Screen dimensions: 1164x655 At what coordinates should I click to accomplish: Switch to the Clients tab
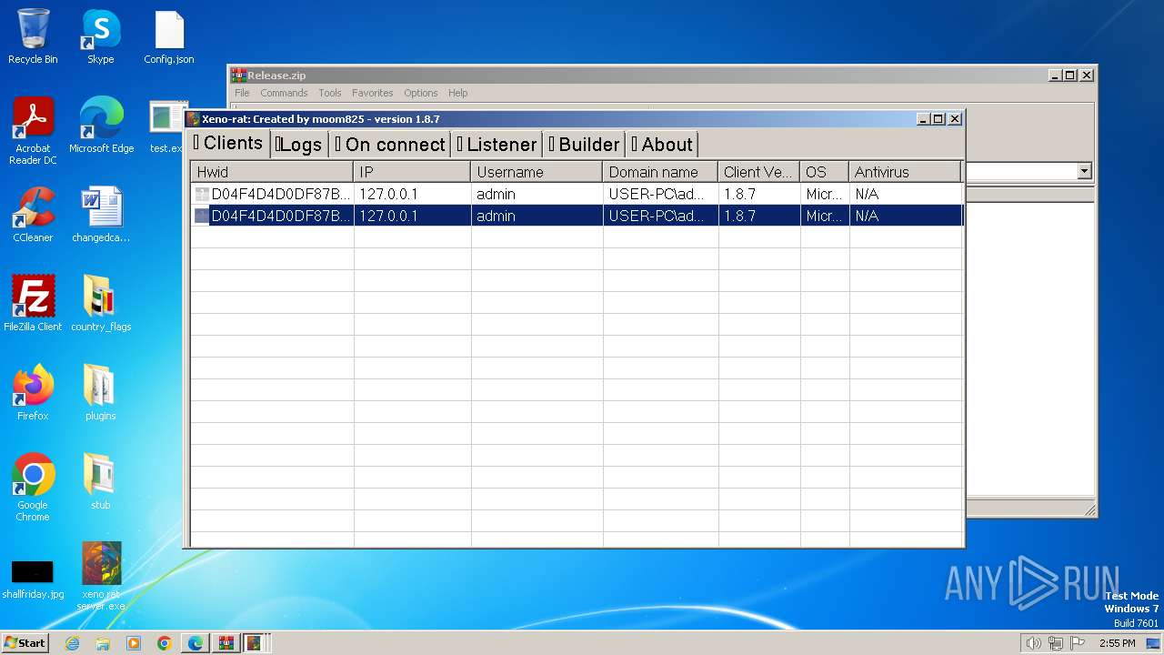228,143
